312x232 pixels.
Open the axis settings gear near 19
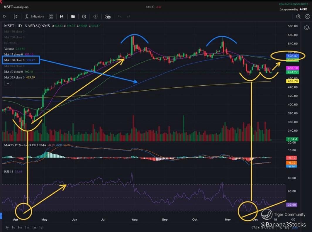293,219
